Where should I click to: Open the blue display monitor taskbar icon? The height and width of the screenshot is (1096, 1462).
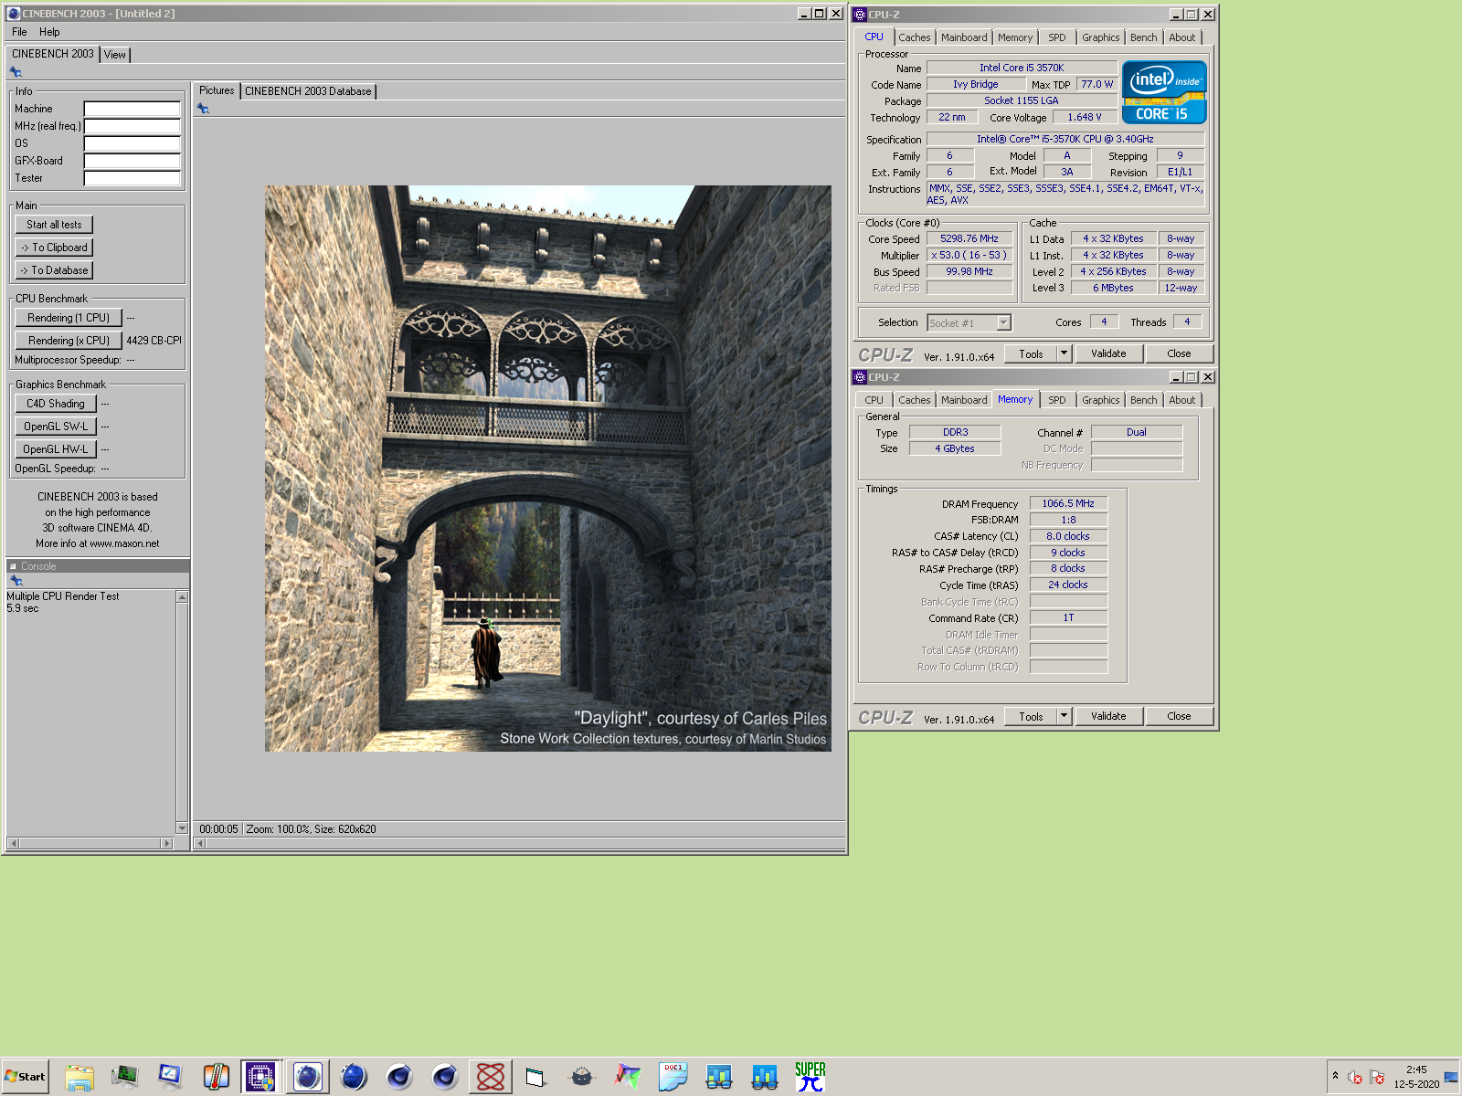coord(170,1077)
